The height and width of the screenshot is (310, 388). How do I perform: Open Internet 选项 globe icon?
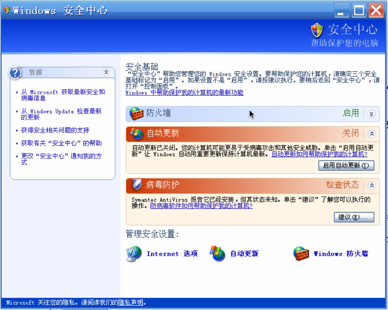click(133, 254)
